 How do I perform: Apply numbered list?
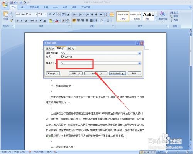(80, 14)
